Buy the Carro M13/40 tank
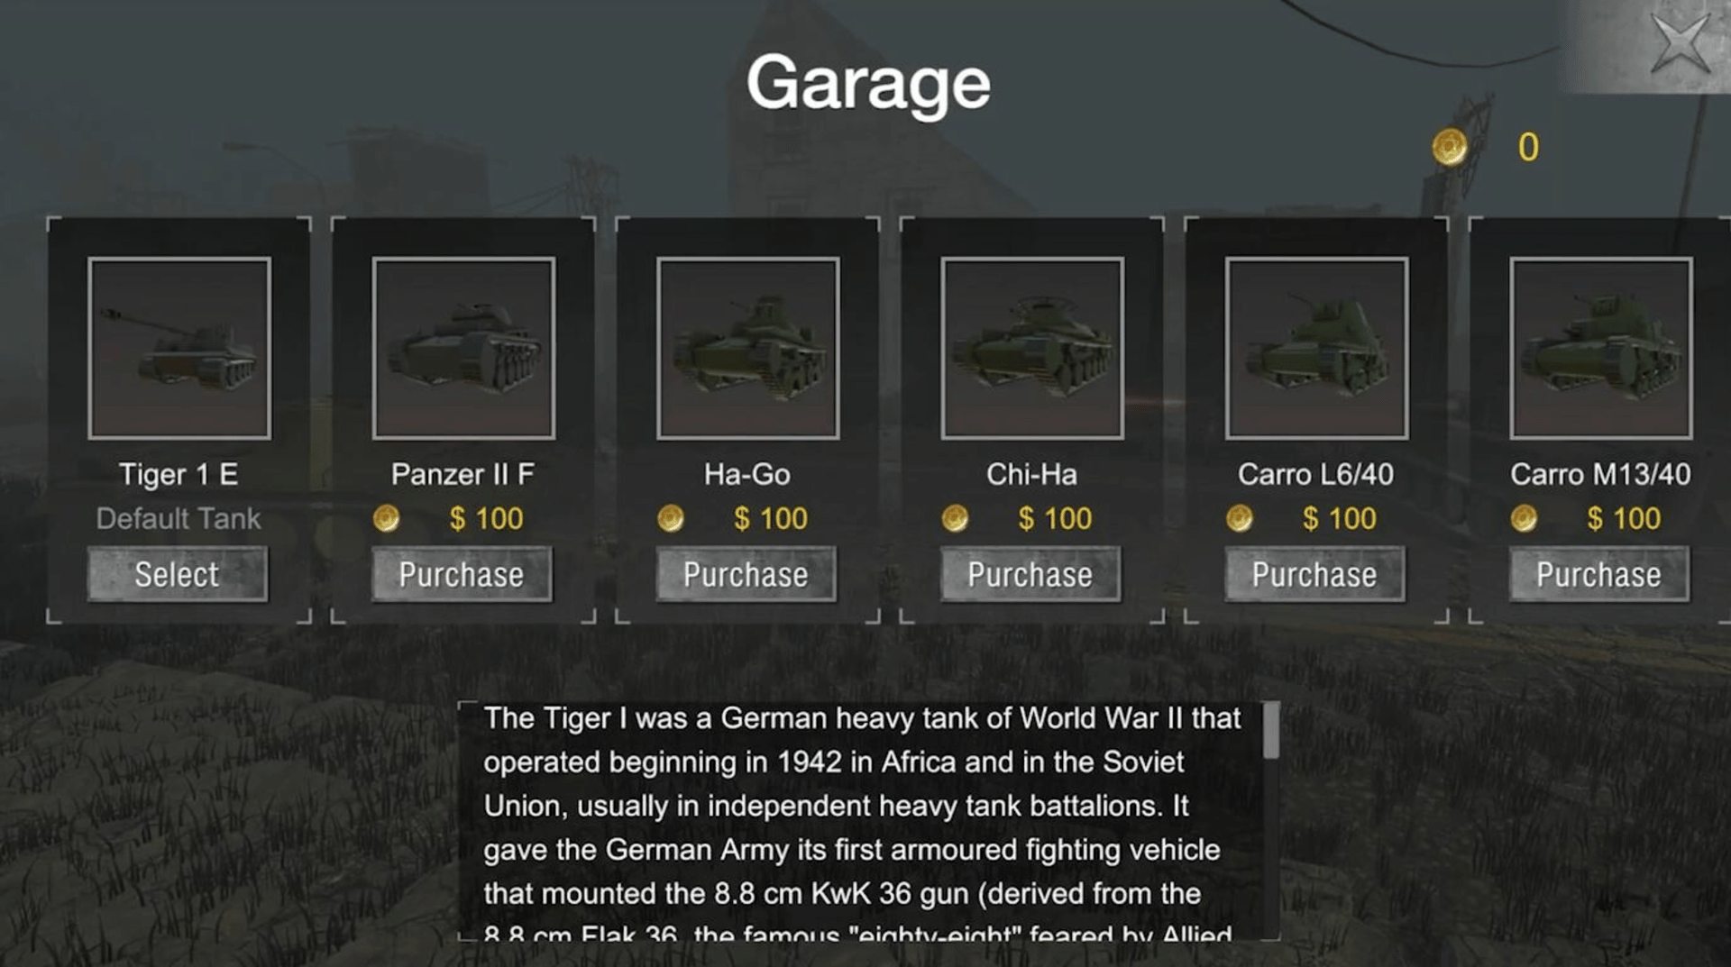This screenshot has height=967, width=1731. [1598, 574]
